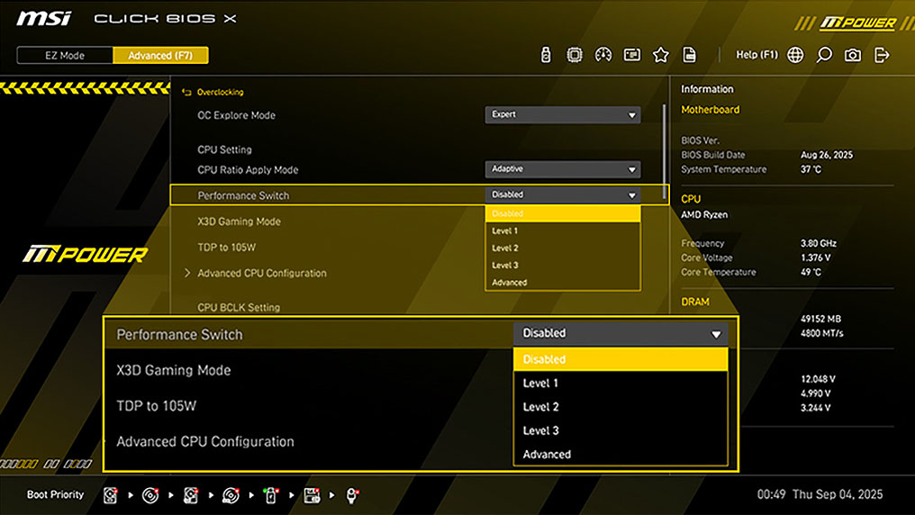Image resolution: width=915 pixels, height=515 pixels.
Task: Click the settings list vertical scrollbar
Action: pos(666,149)
